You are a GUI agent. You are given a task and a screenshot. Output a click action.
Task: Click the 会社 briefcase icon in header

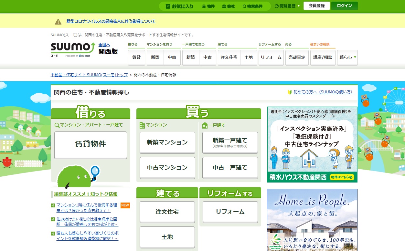(x=224, y=6)
